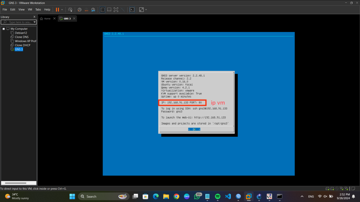Select Debian12 in the library
The height and width of the screenshot is (202, 360).
pos(21,33)
